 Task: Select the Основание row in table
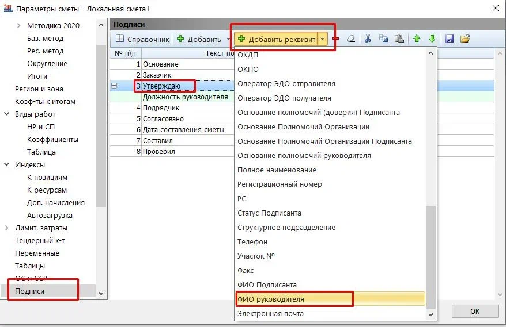172,64
